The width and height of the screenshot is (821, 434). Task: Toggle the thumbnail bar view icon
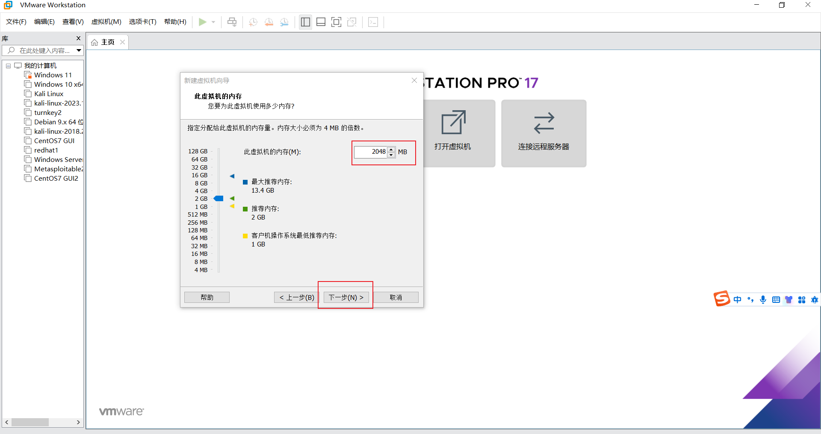pos(321,22)
